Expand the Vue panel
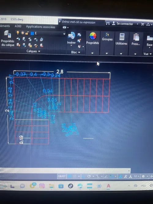 (x=147, y=54)
